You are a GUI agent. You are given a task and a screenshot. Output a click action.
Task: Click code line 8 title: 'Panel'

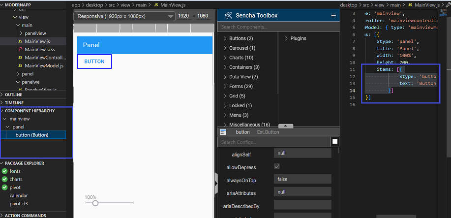398,48
